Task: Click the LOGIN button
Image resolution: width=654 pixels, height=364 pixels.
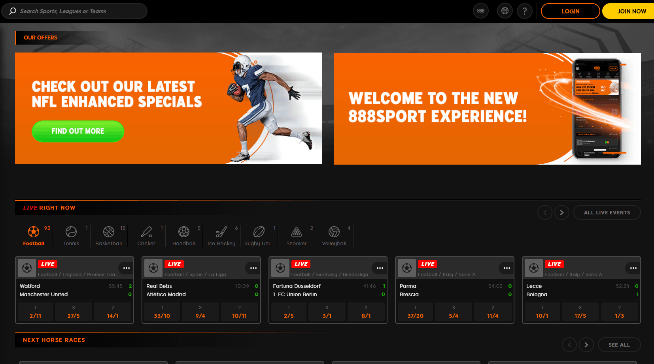Action: click(x=570, y=11)
